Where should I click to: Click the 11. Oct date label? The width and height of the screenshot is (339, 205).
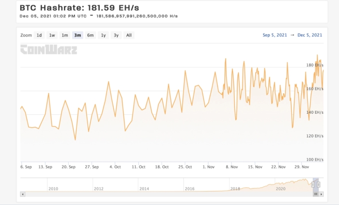click(139, 167)
